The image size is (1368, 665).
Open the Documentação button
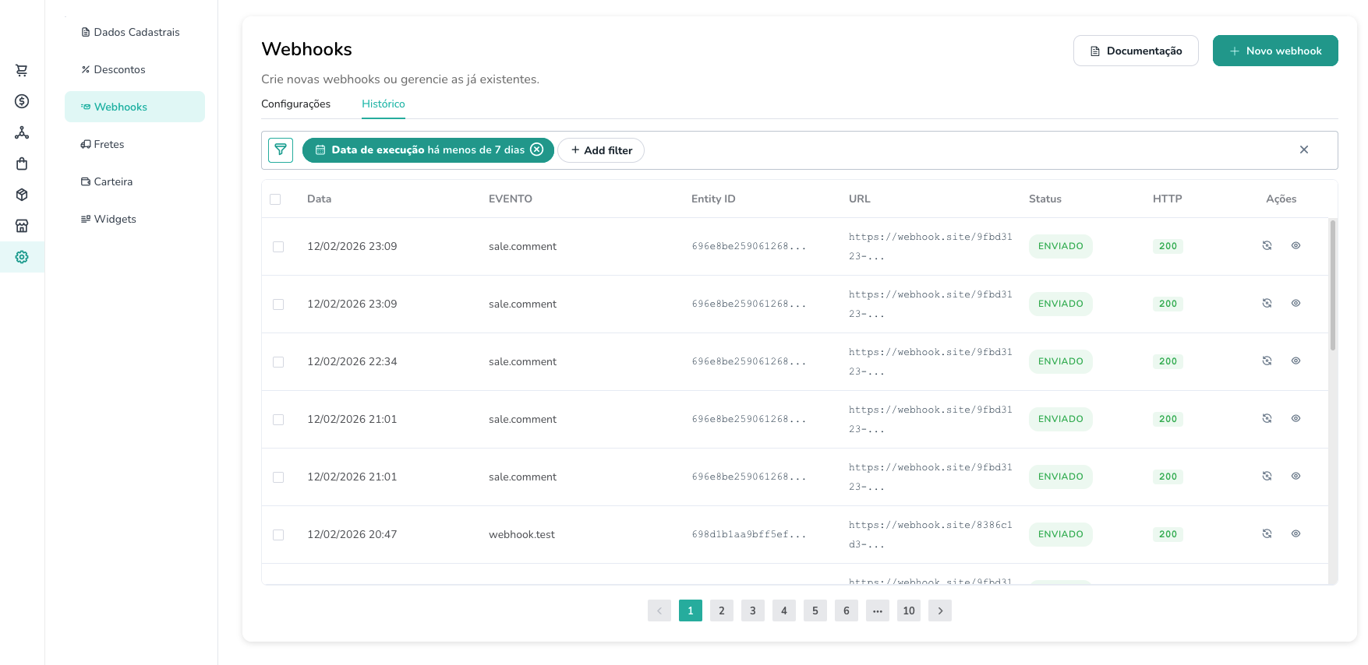click(x=1136, y=51)
